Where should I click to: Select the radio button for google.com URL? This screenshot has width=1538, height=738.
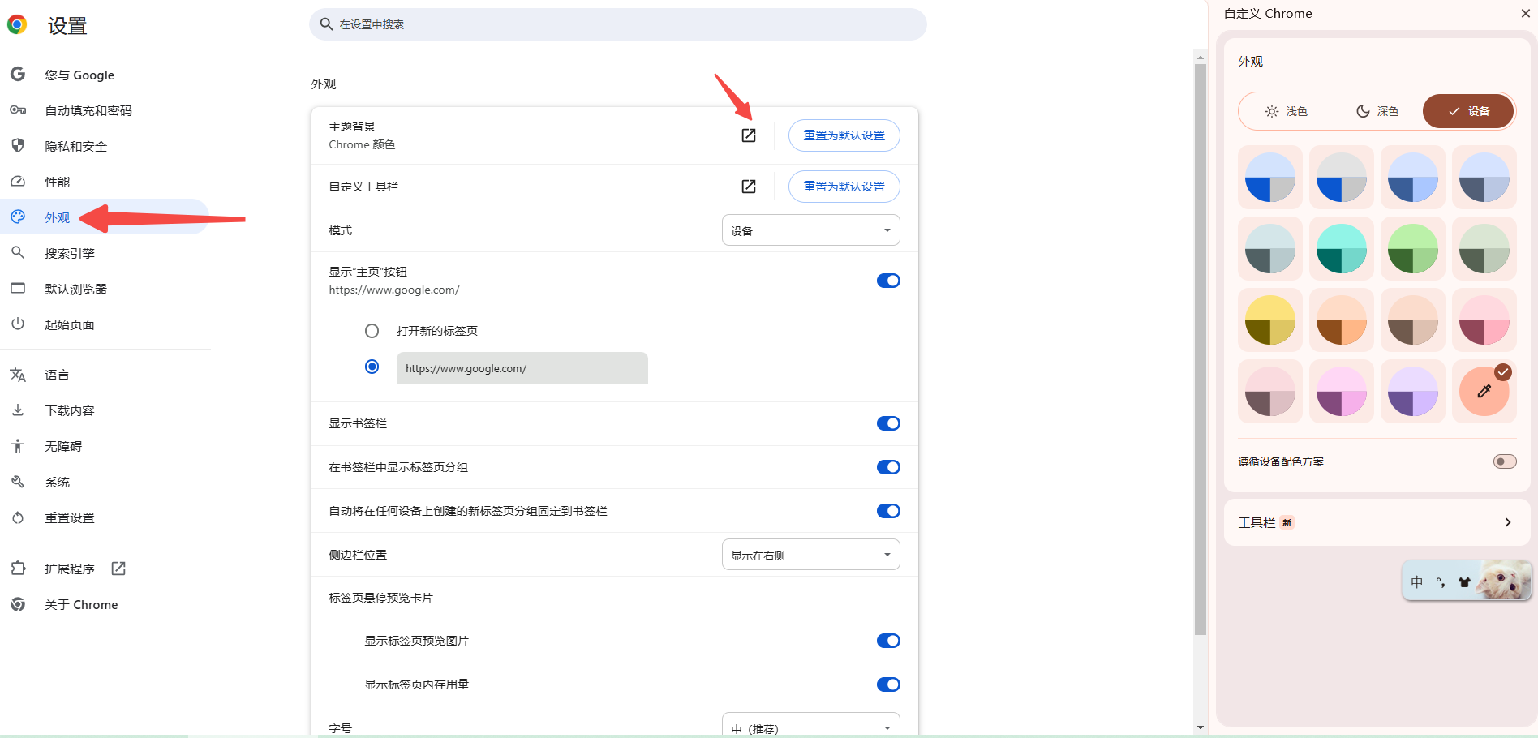pyautogui.click(x=372, y=367)
